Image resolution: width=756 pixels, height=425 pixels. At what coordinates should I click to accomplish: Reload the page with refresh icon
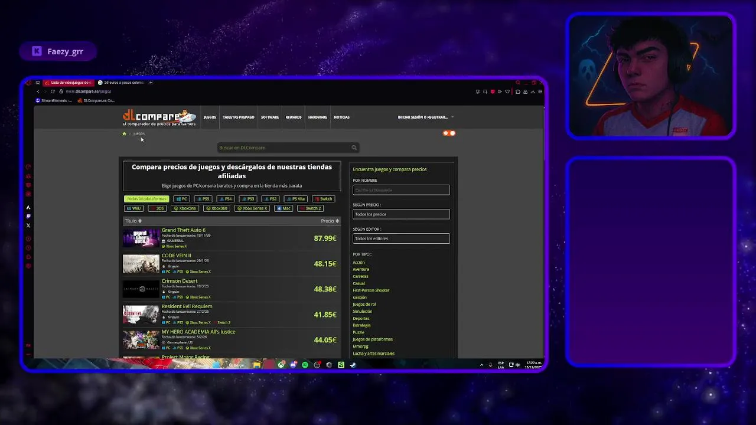53,91
